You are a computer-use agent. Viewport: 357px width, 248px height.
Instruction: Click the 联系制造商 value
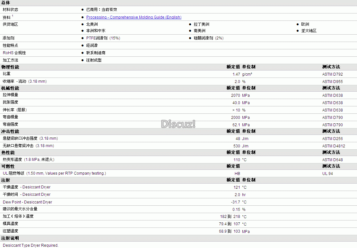click(96, 53)
